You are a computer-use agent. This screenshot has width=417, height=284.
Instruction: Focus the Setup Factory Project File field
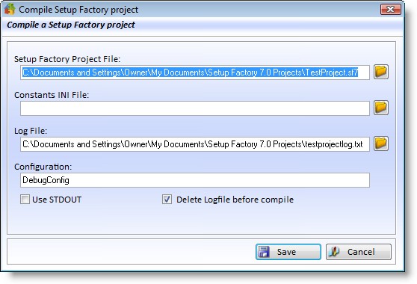pos(195,72)
